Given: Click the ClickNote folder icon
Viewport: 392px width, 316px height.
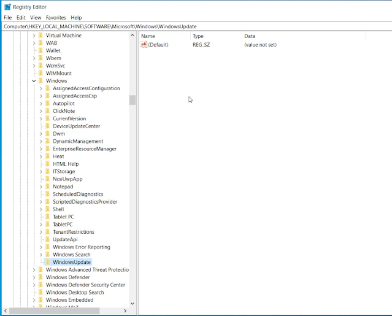Looking at the screenshot, I should tap(47, 111).
